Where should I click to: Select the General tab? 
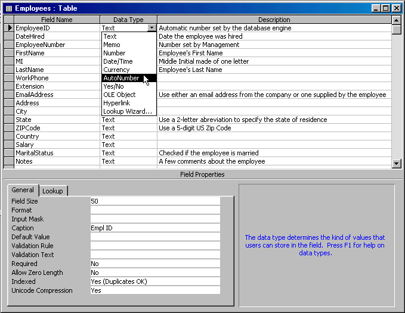(23, 190)
